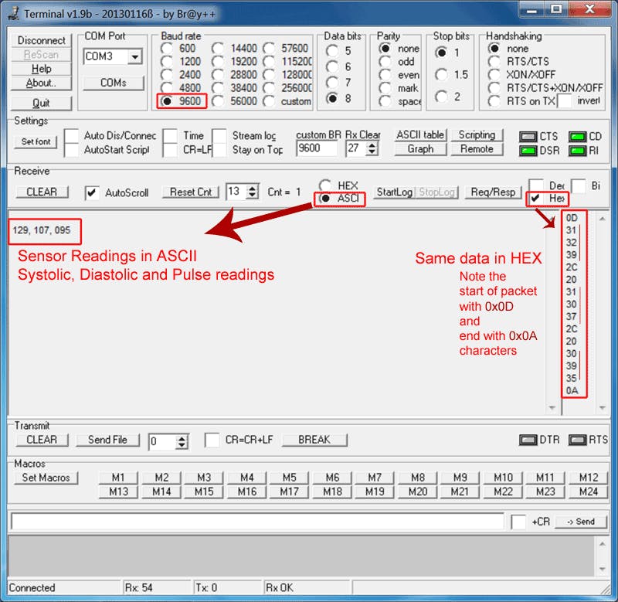
Task: Click the custom BR 9600 field
Action: click(x=317, y=148)
